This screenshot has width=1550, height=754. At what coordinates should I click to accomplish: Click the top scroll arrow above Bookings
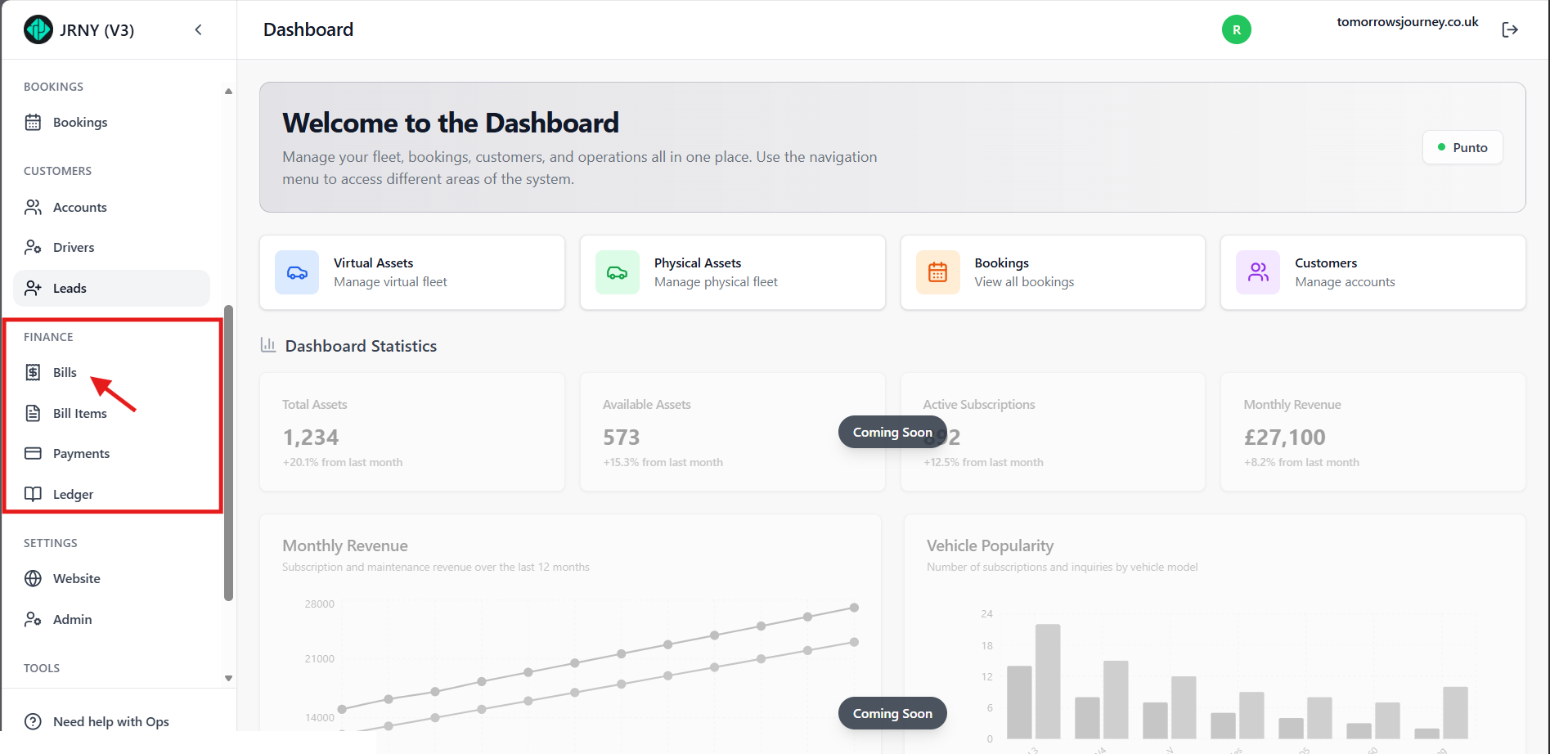tap(228, 91)
